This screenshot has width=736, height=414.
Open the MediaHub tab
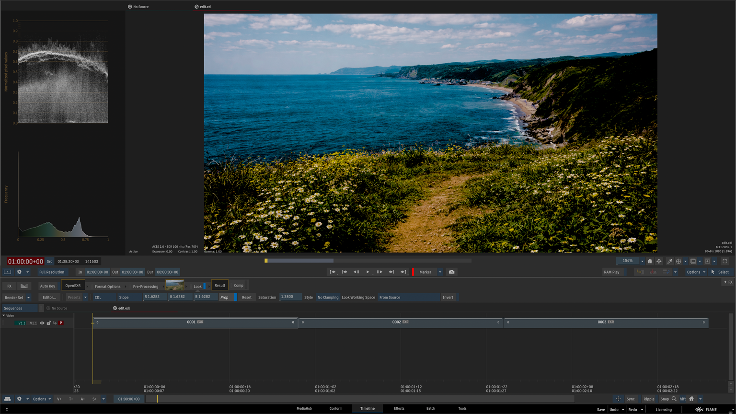304,409
